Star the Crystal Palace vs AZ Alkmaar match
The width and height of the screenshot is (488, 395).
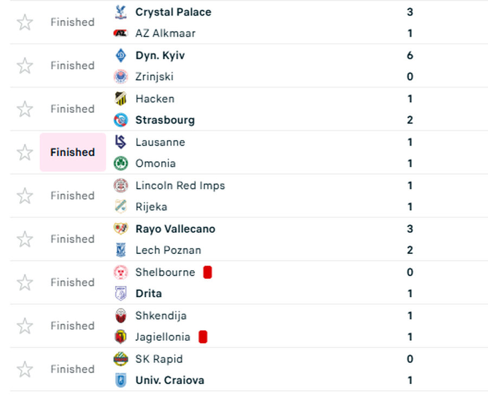(x=25, y=22)
